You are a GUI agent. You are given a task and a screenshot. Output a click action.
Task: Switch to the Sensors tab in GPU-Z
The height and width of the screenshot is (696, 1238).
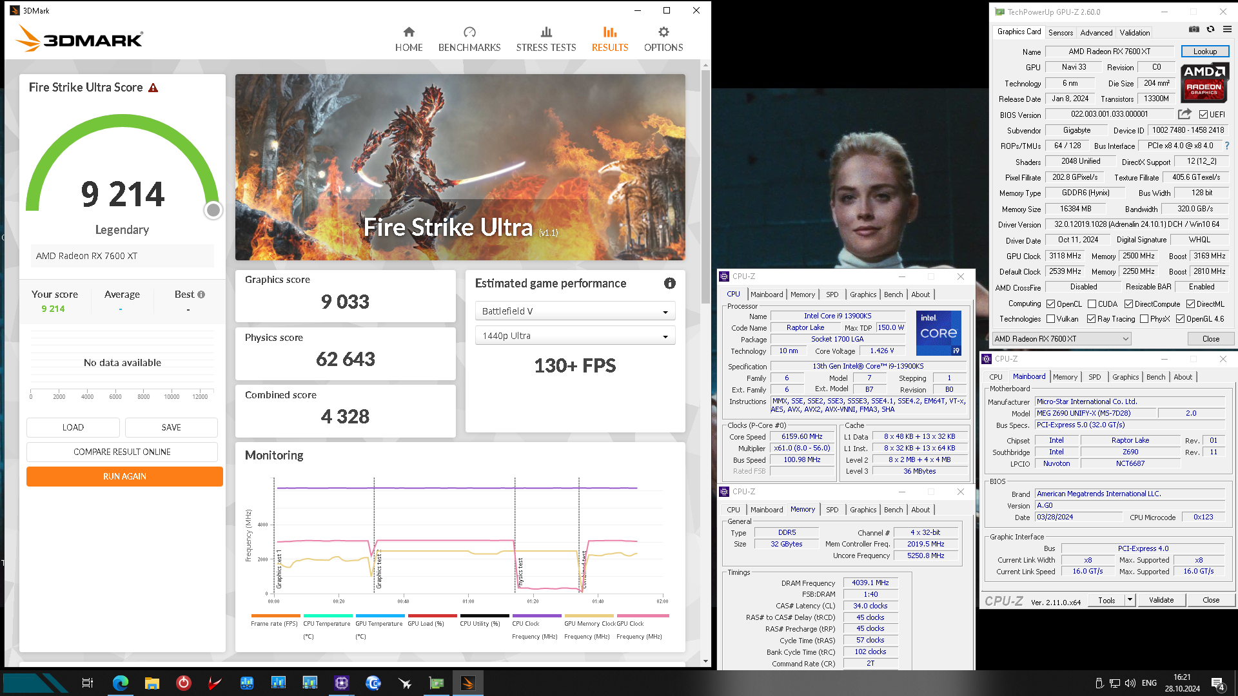click(1061, 32)
